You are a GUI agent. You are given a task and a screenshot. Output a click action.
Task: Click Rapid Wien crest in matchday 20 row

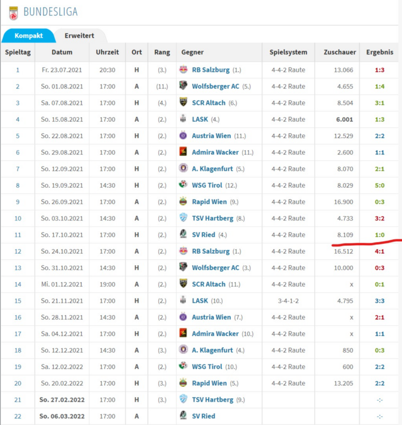pyautogui.click(x=183, y=382)
